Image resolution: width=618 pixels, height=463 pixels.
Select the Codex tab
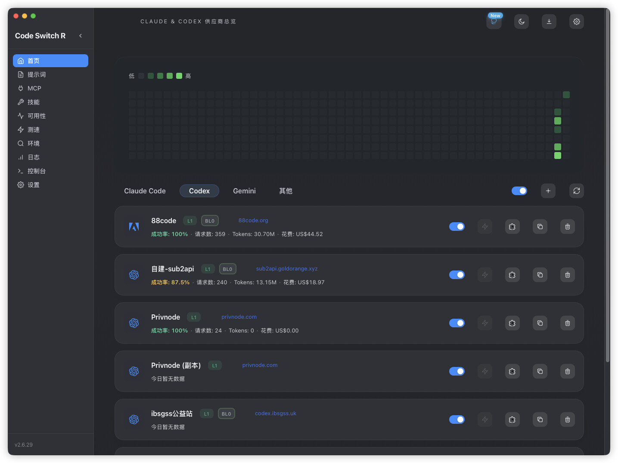[x=199, y=191]
